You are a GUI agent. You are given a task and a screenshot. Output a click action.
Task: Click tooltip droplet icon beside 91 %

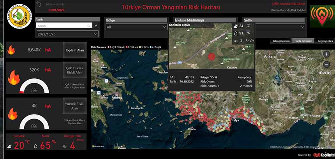coord(235,34)
